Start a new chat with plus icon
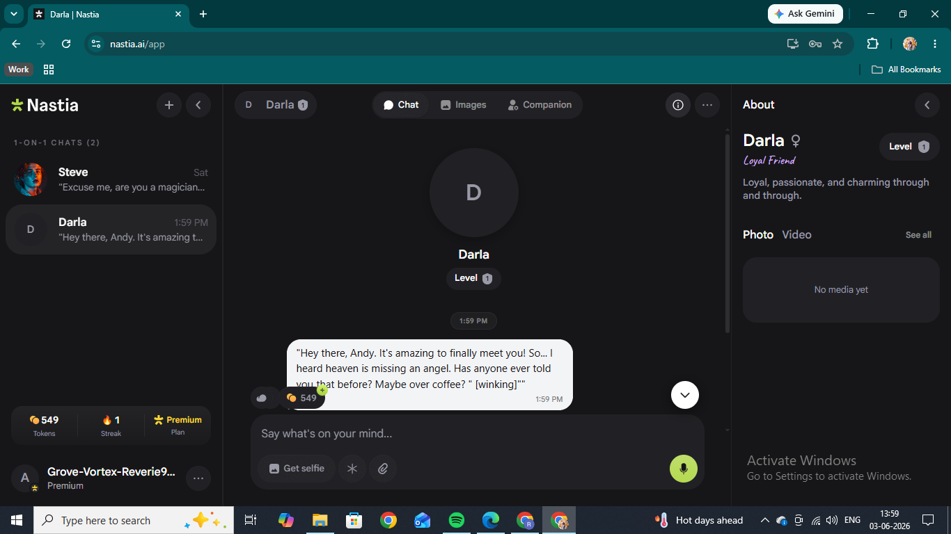Image resolution: width=951 pixels, height=534 pixels. coord(169,105)
